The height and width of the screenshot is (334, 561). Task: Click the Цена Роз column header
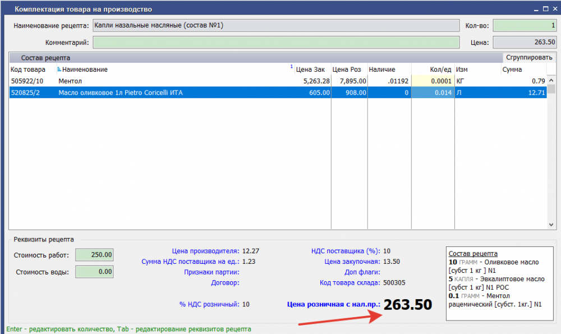click(x=347, y=70)
